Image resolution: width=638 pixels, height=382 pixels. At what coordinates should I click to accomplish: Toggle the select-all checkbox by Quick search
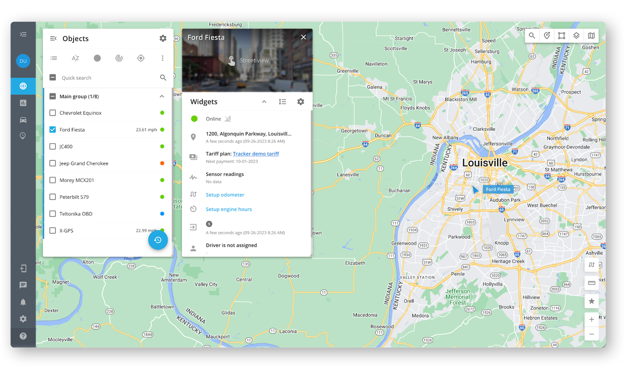click(53, 78)
